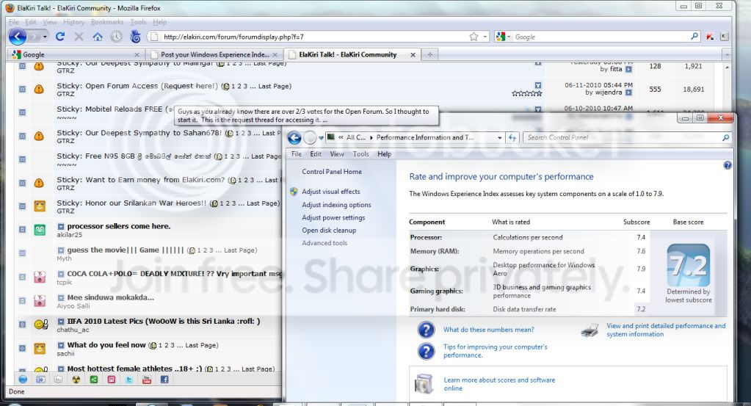
Task: Close 'Post your Windows Experience Index' tab
Action: [275, 54]
